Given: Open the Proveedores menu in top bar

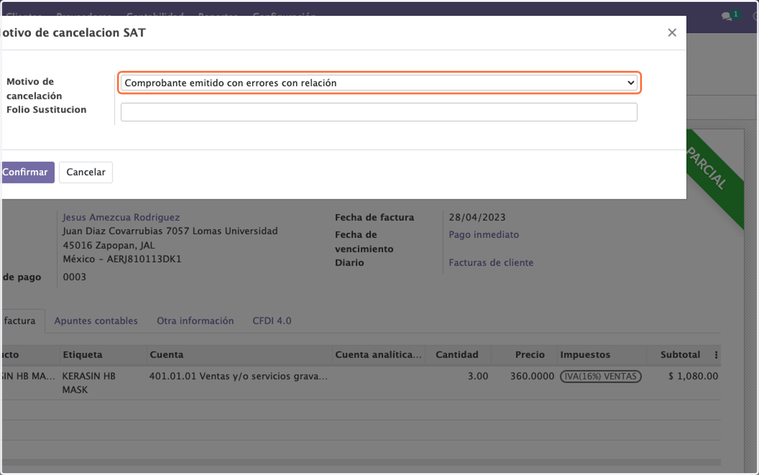Looking at the screenshot, I should (x=84, y=16).
